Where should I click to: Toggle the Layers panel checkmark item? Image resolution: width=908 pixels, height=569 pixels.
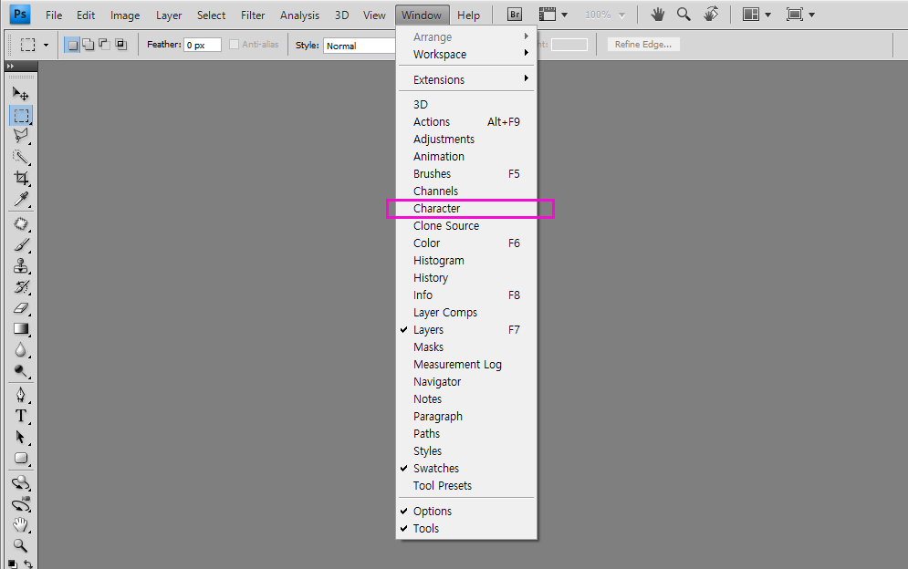coord(466,330)
